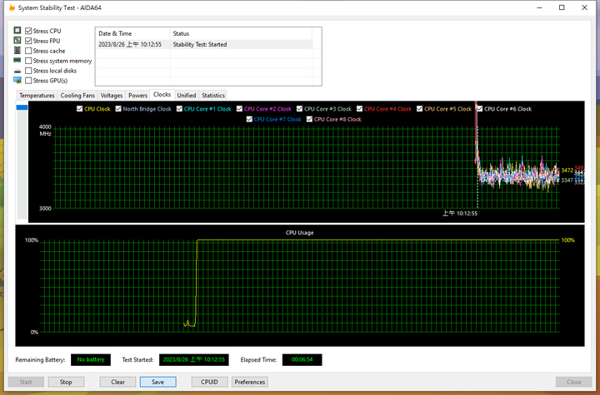The image size is (600, 395).
Task: Click the disabled Start button
Action: [x=26, y=382]
